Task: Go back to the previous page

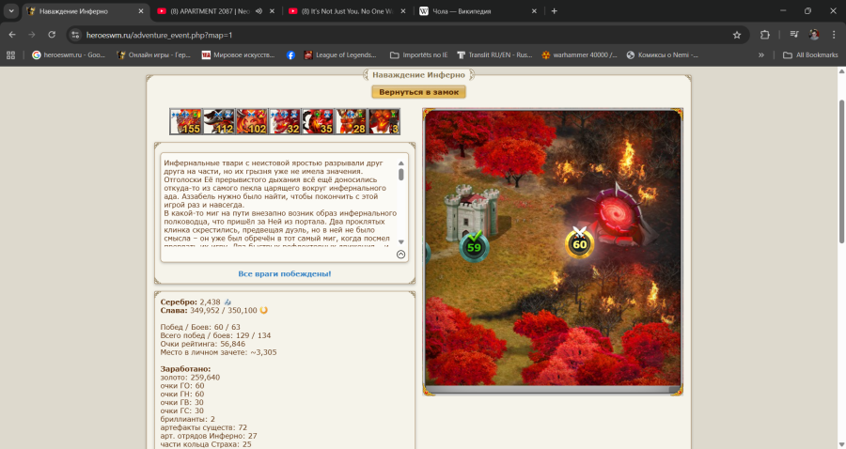Action: 12,35
